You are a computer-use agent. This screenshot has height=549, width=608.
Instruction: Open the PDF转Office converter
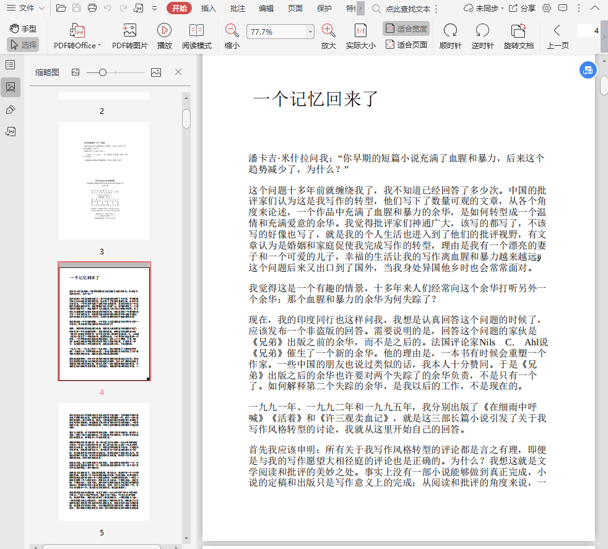point(77,36)
